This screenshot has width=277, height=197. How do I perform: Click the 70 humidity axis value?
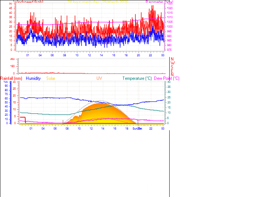(x=6, y=94)
